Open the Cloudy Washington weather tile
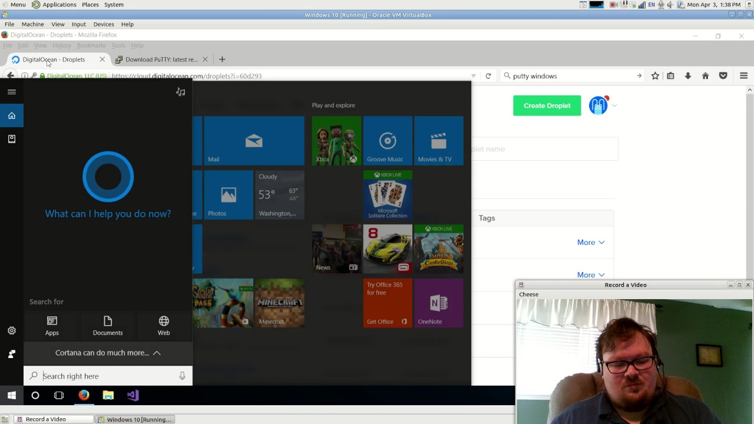The image size is (754, 424). click(x=280, y=195)
